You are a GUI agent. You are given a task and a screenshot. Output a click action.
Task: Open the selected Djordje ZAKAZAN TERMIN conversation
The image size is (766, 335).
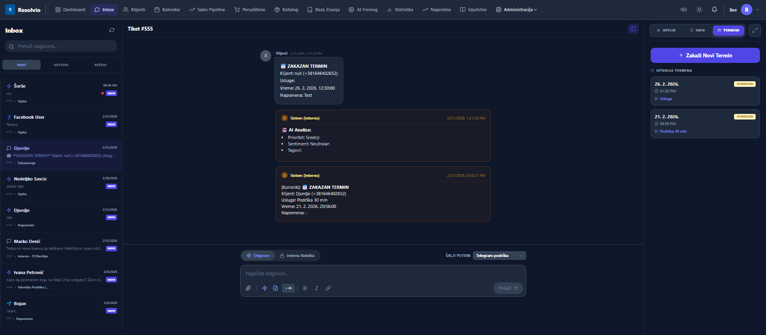click(x=61, y=155)
